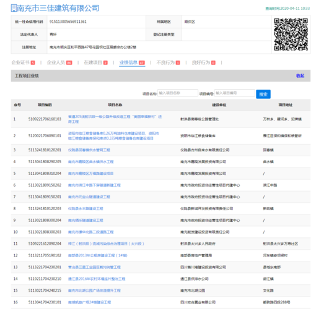Click the red count badge on 不良行为
Image resolution: width=324 pixels, height=309 pixels.
pyautogui.click(x=178, y=63)
